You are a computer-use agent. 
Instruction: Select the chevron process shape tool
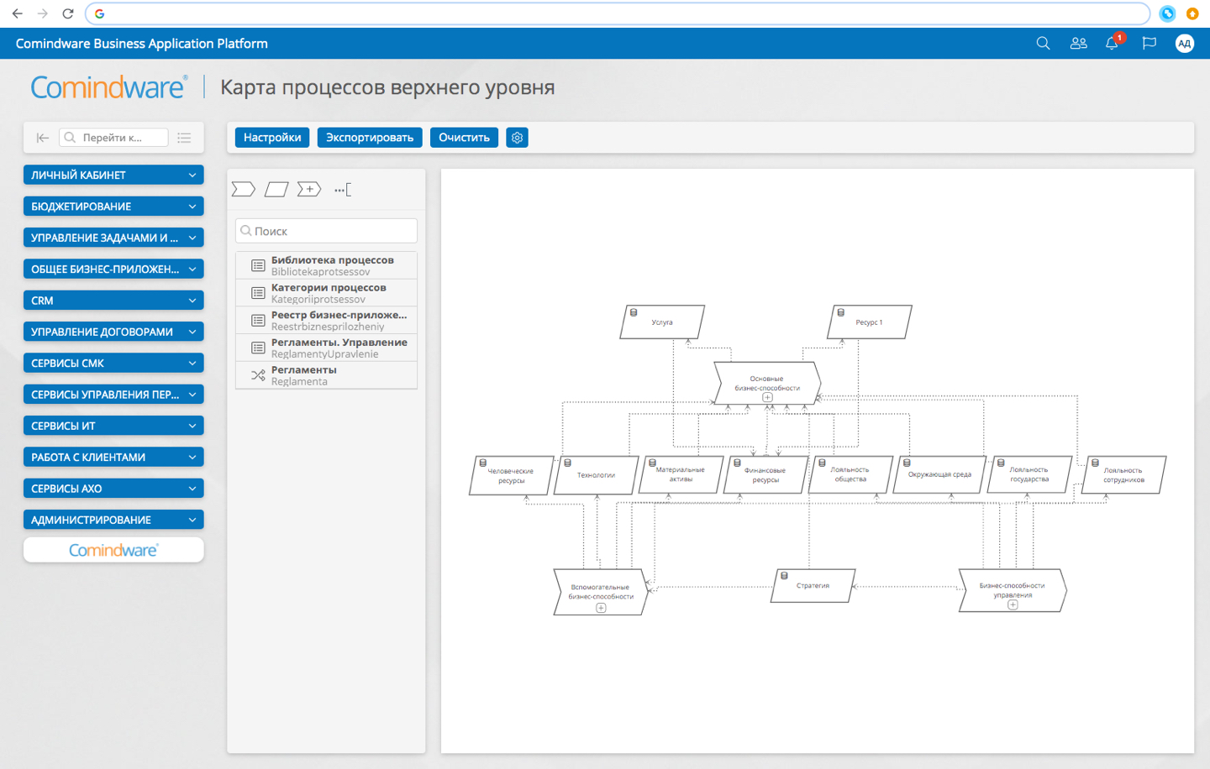(244, 190)
